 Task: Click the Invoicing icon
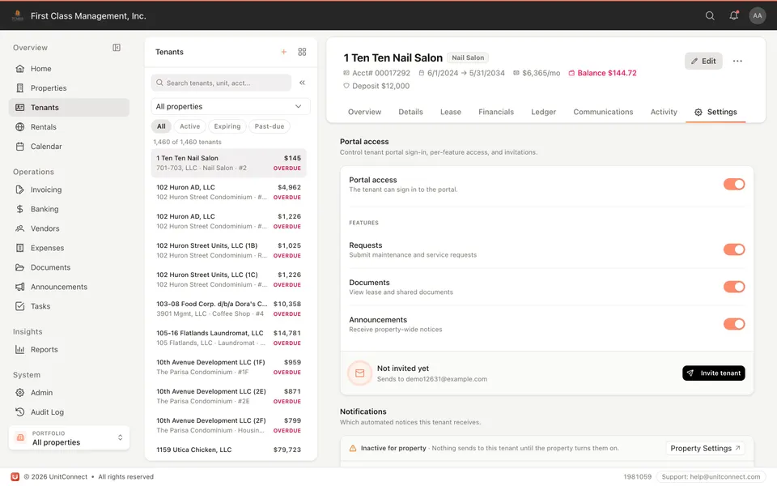19,190
